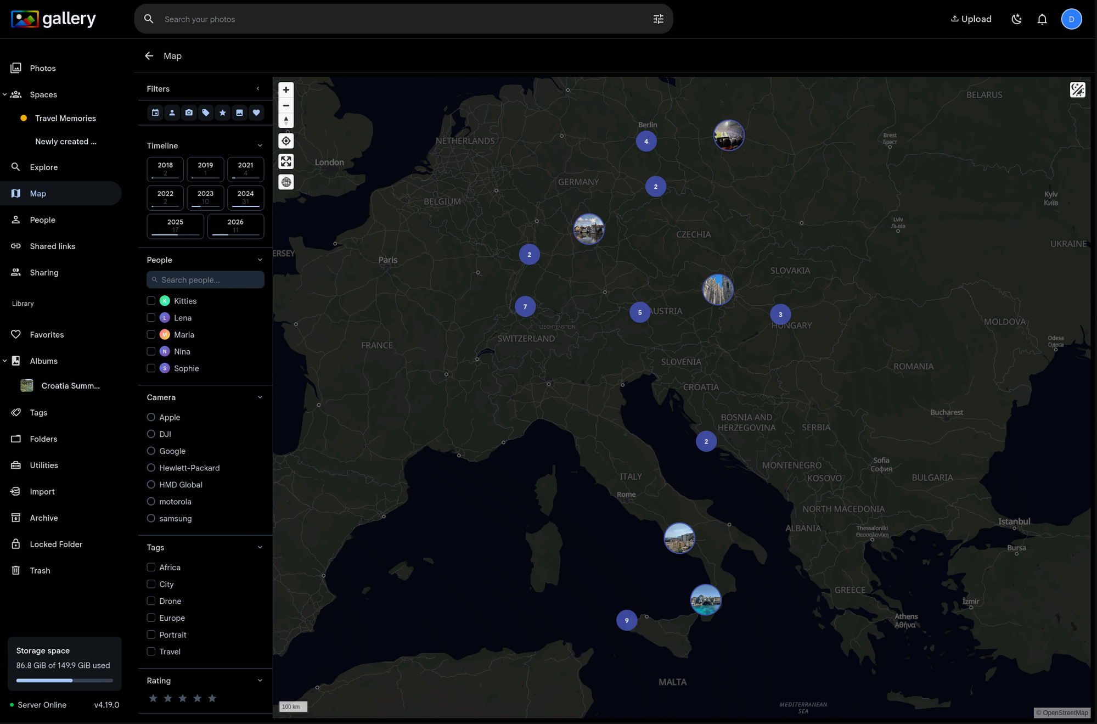This screenshot has height=724, width=1097.
Task: Enable the Europe tag filter
Action: tap(151, 618)
